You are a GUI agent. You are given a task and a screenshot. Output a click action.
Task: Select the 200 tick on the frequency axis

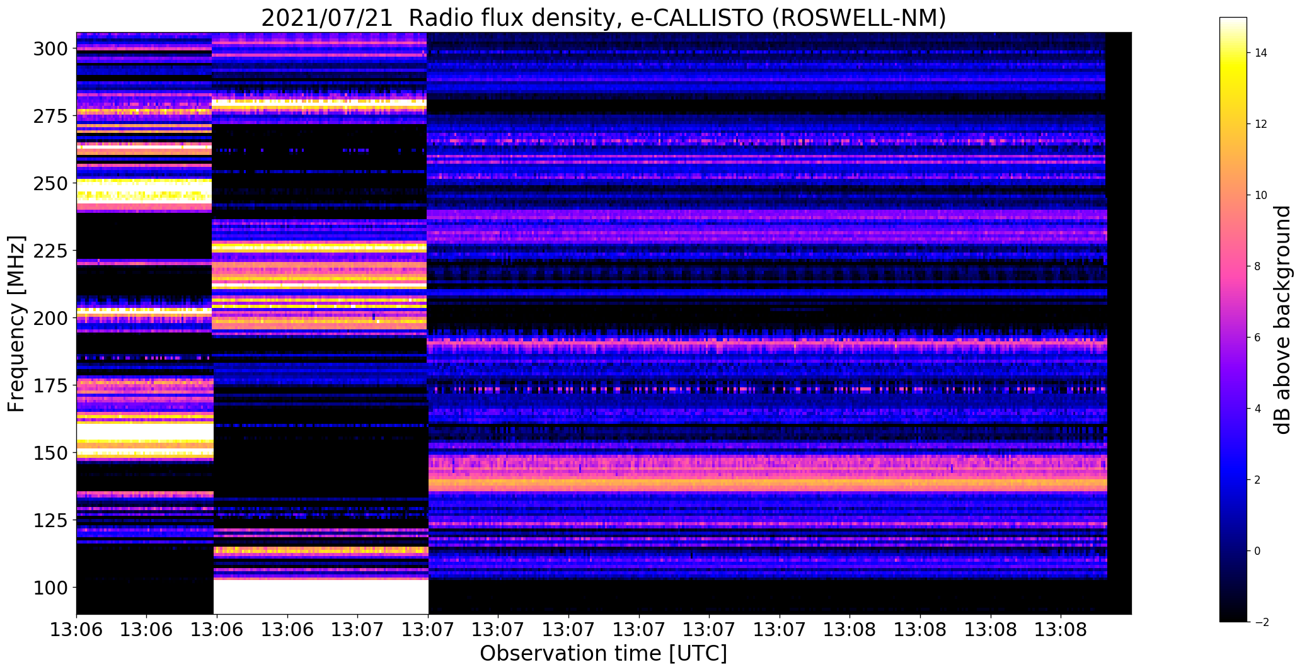pyautogui.click(x=52, y=318)
